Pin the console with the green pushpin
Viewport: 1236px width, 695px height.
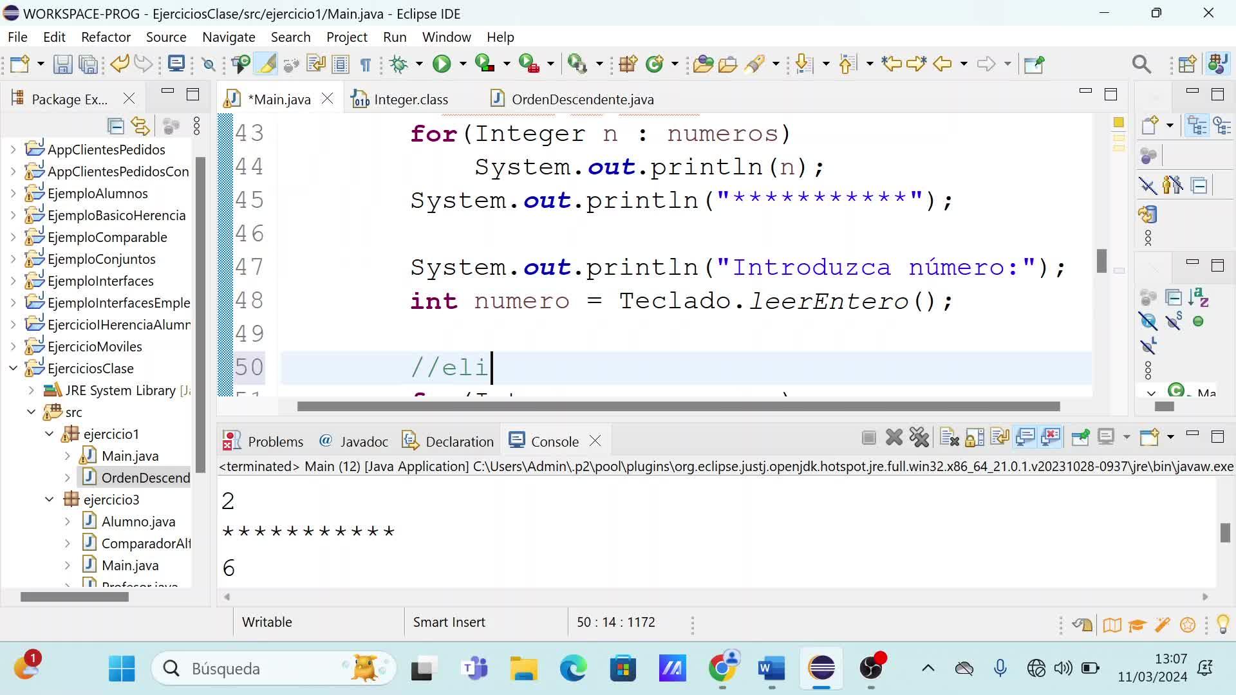[x=1080, y=438]
